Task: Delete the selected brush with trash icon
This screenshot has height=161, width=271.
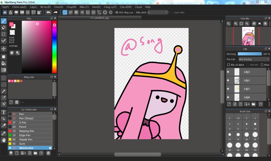Action: pos(48,153)
